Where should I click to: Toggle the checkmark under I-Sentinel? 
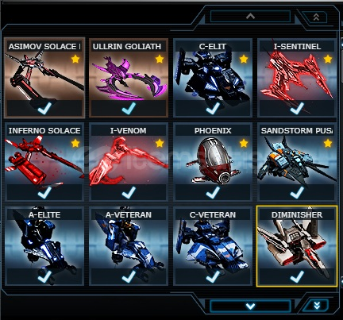297,108
